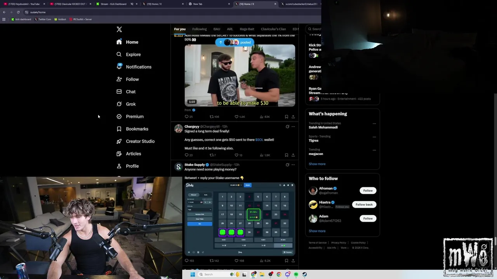Share the Adin Ross video post
The width and height of the screenshot is (497, 279).
[293, 117]
